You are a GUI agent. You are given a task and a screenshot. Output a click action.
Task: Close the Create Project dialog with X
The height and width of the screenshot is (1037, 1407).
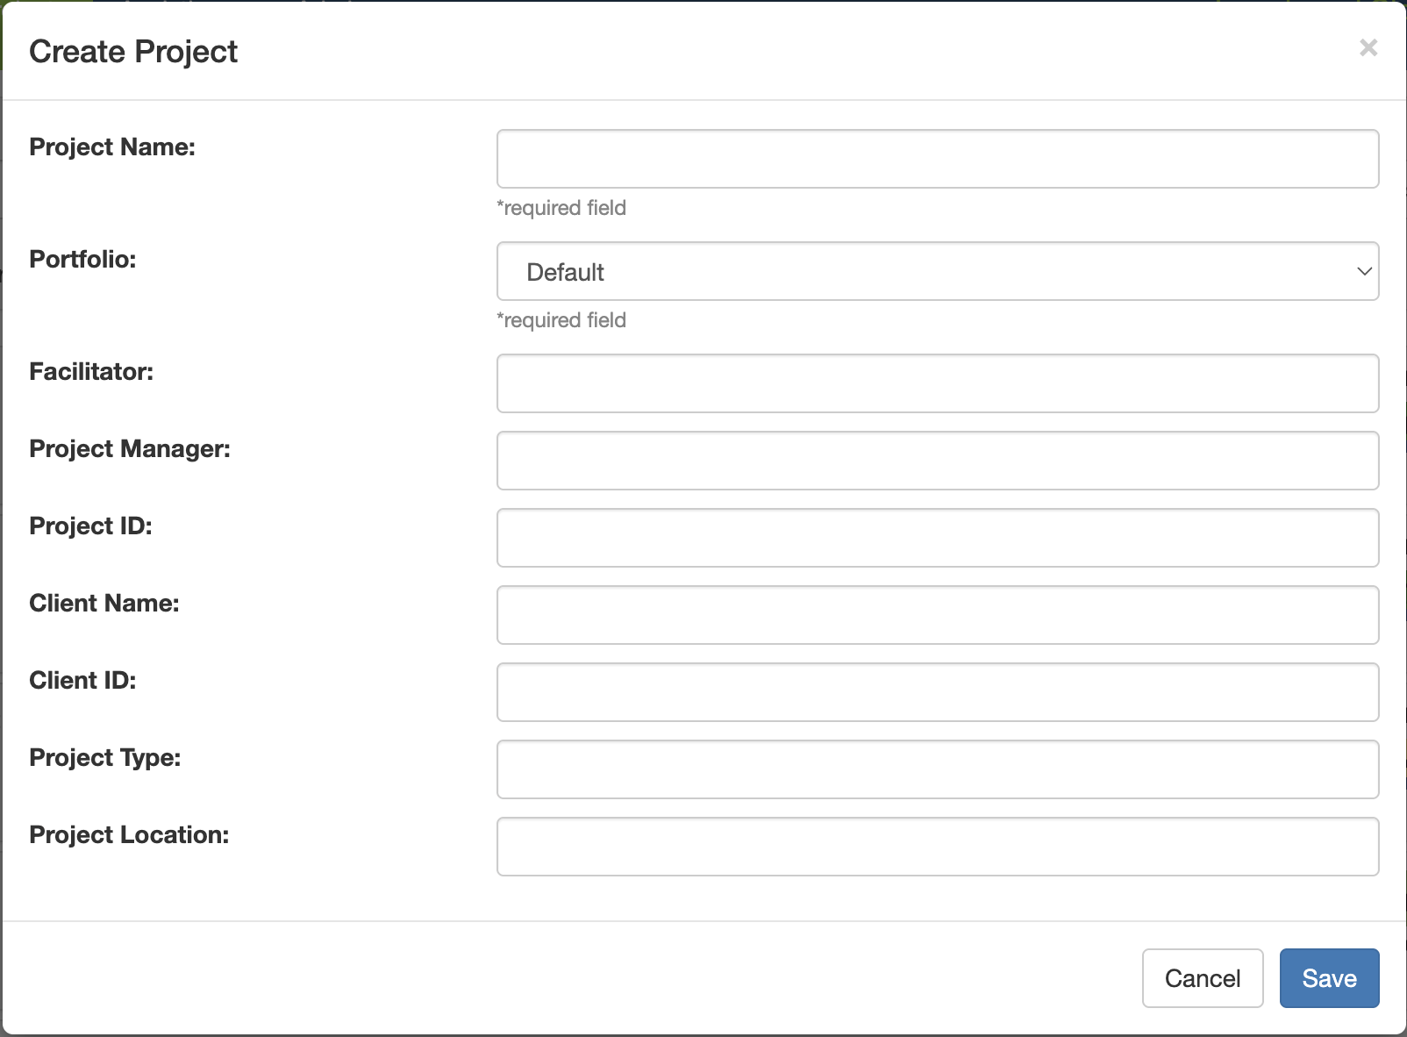[x=1368, y=48]
